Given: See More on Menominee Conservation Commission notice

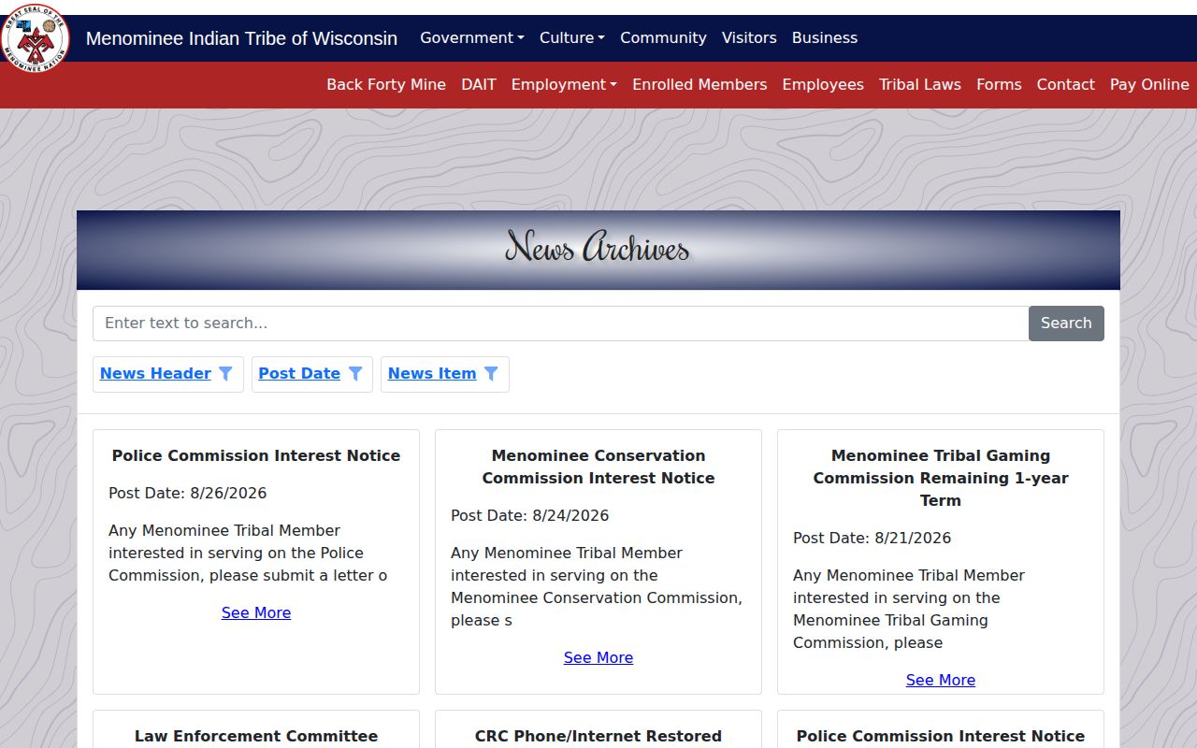Looking at the screenshot, I should point(598,657).
